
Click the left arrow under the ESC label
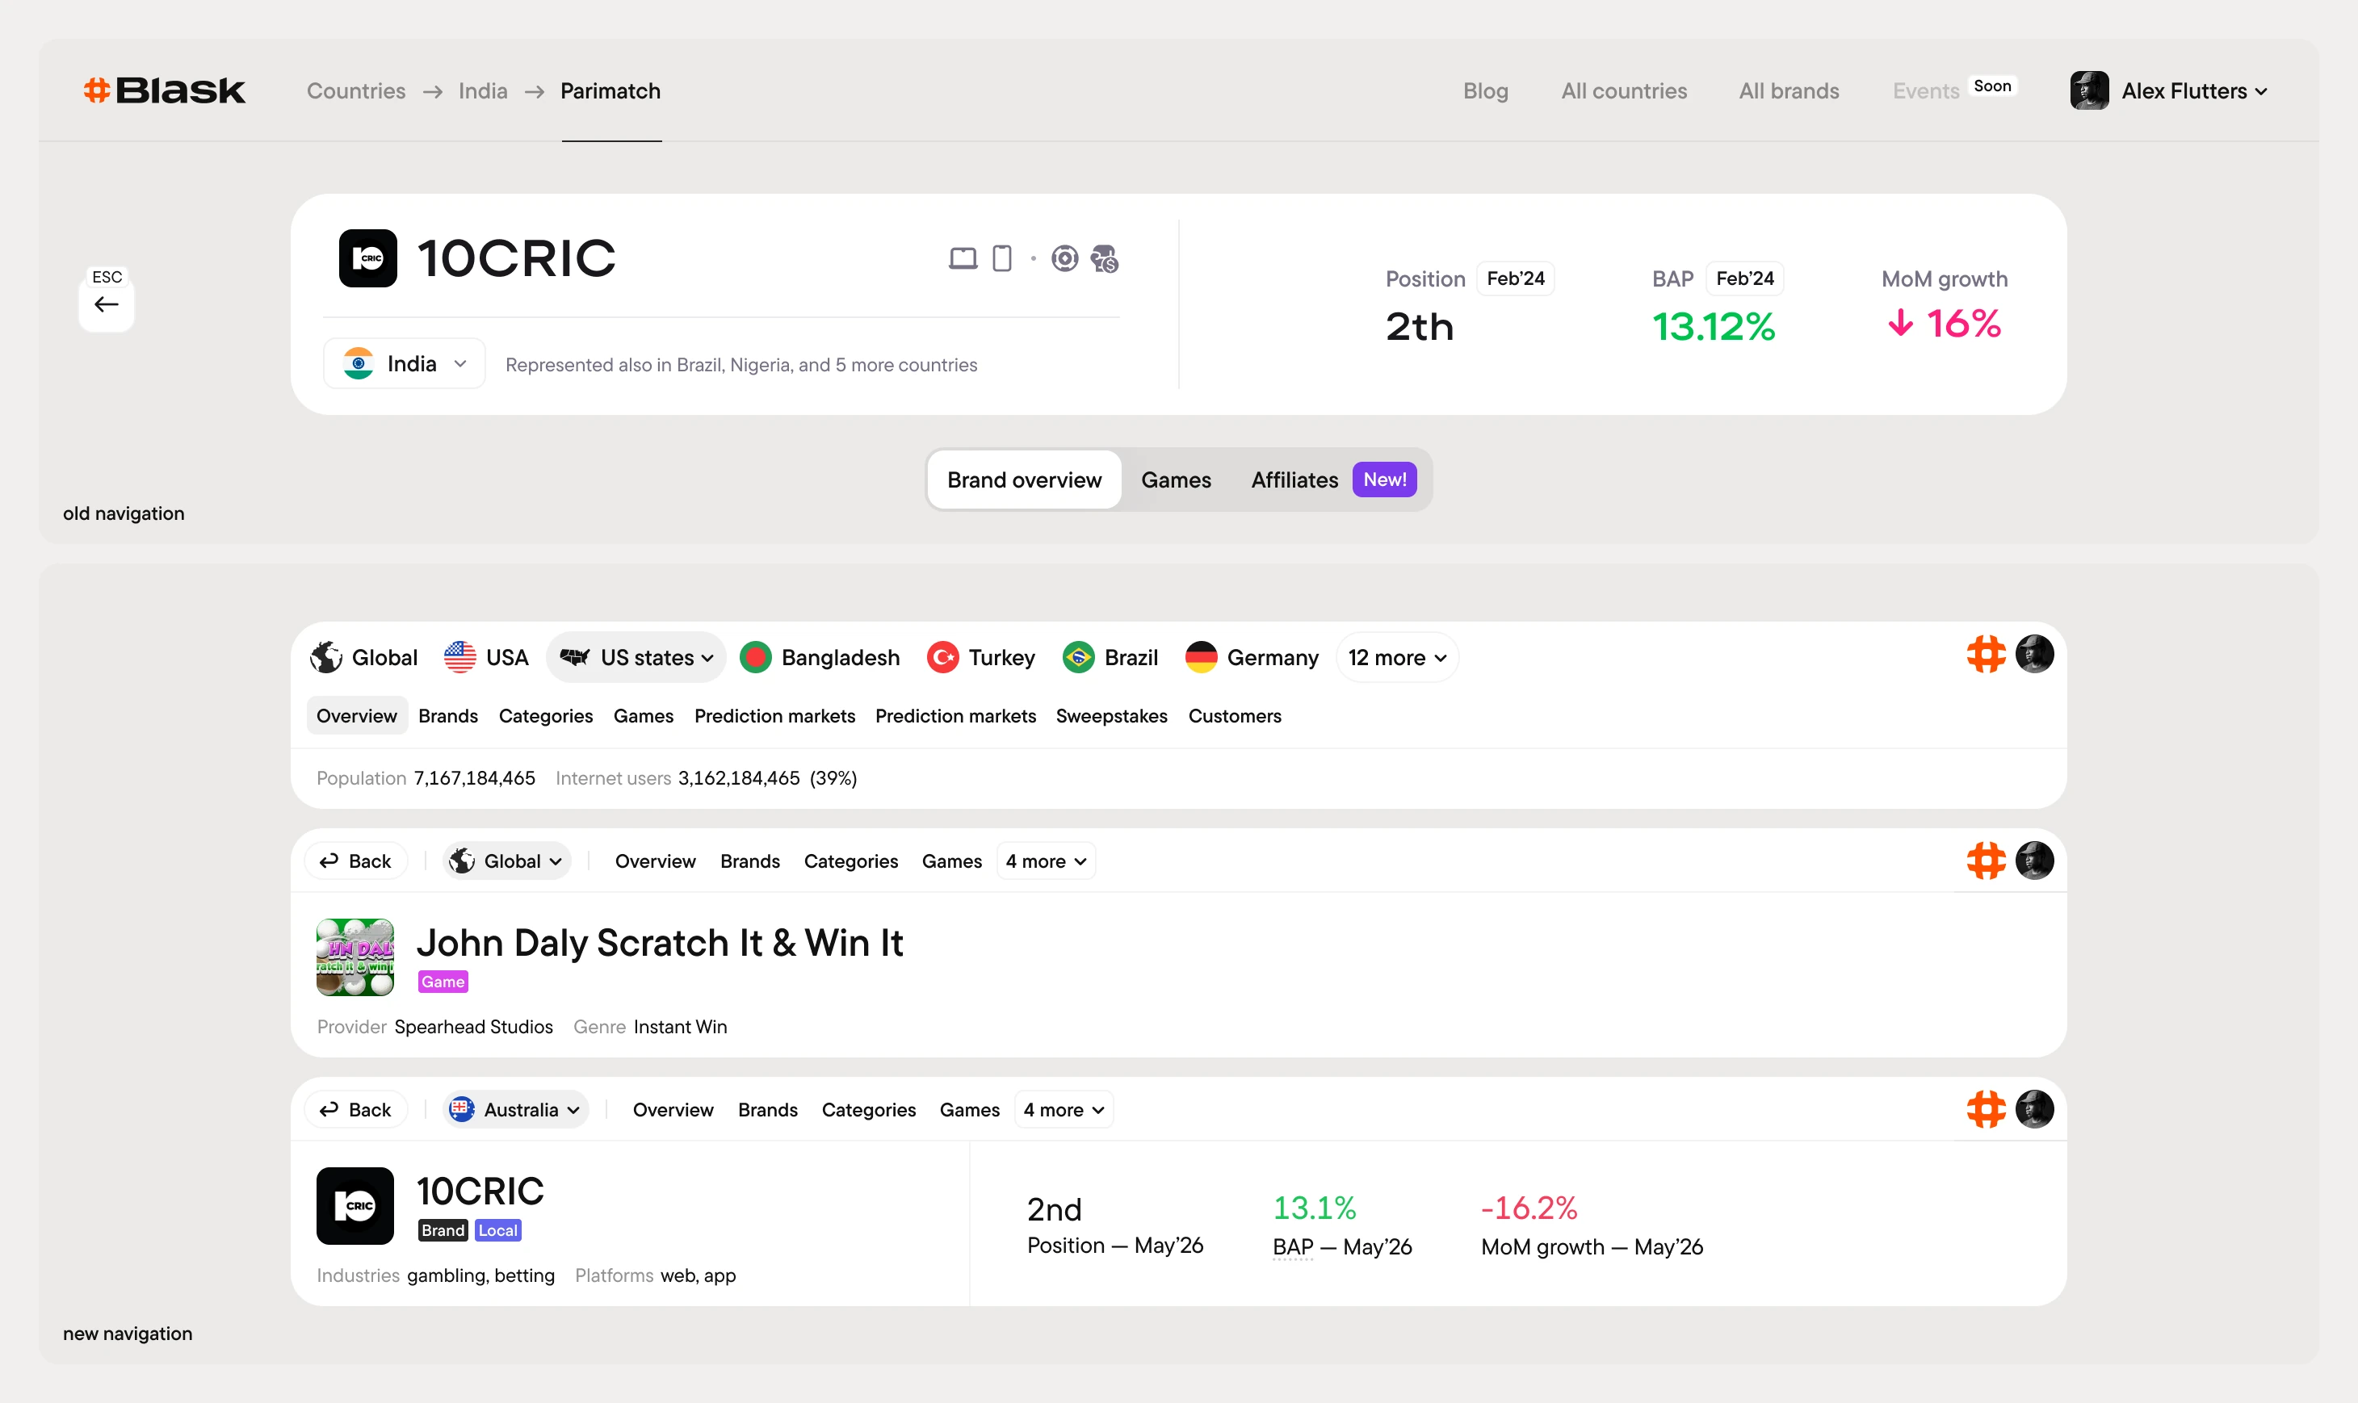click(106, 304)
